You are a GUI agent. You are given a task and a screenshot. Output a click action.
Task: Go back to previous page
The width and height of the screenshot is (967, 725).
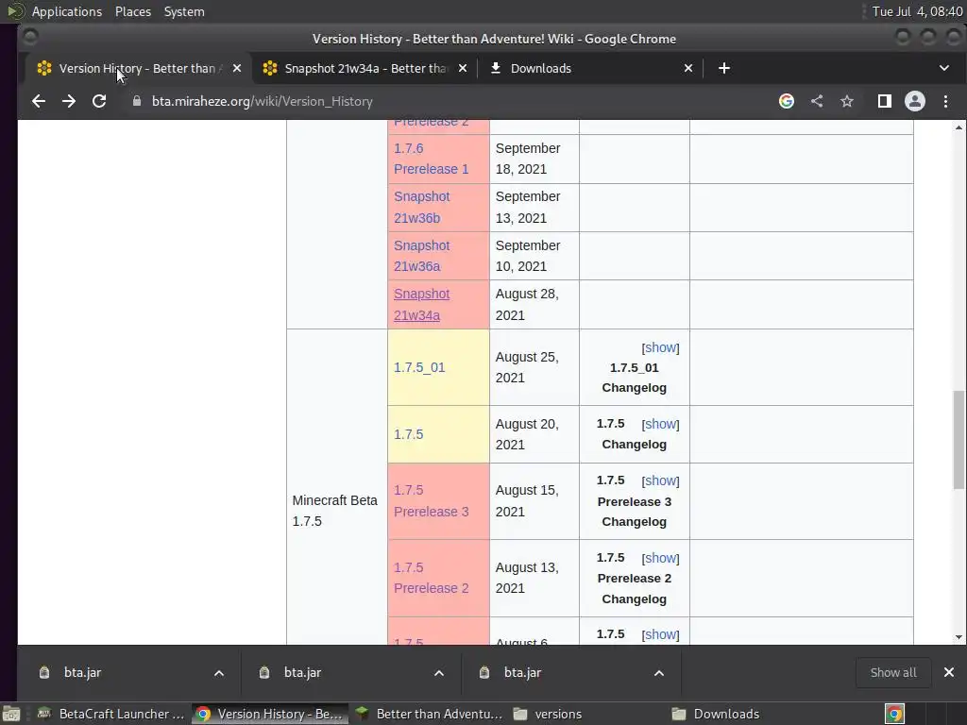pos(38,101)
